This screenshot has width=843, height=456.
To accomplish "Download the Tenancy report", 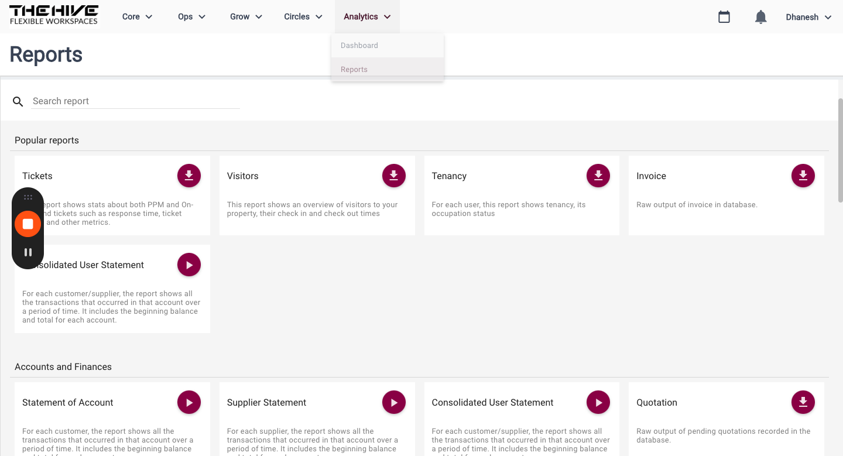I will tap(598, 176).
